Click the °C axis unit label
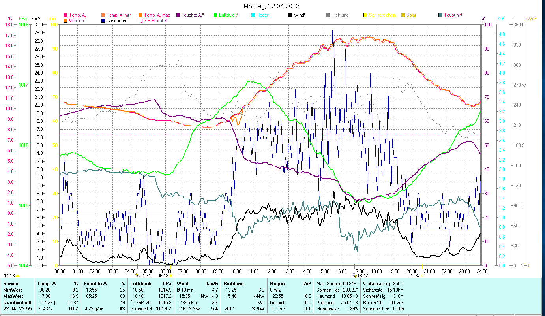The height and width of the screenshot is (316, 545). 10,19
